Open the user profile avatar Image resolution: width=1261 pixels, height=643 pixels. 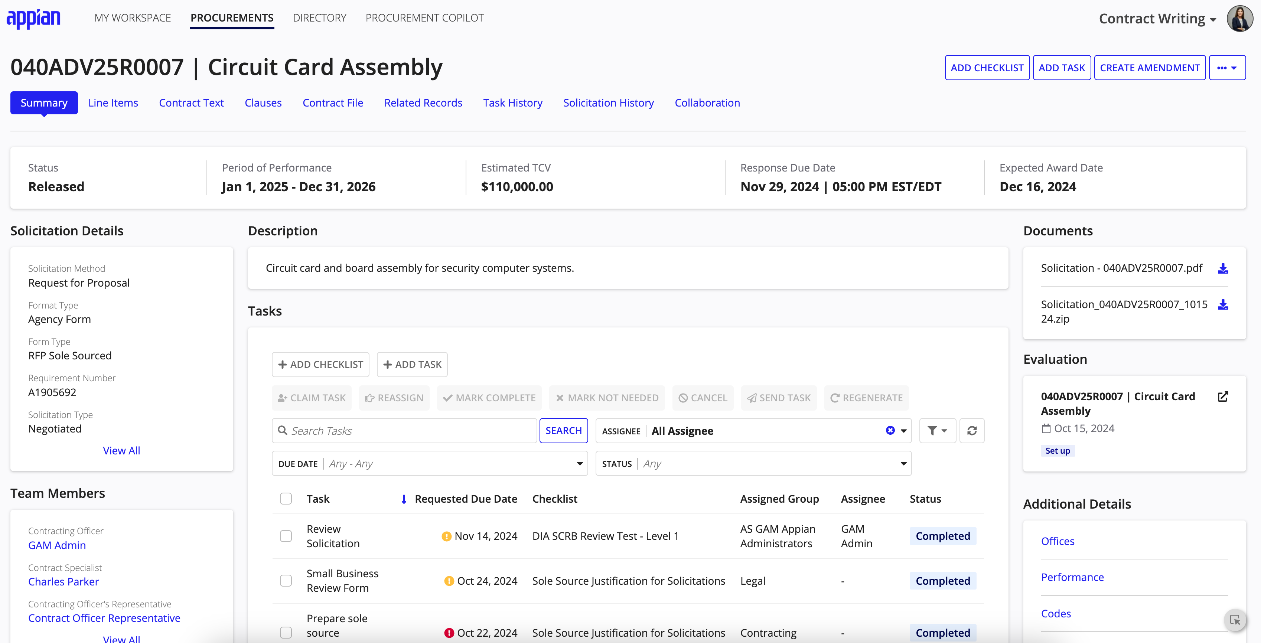(1239, 19)
